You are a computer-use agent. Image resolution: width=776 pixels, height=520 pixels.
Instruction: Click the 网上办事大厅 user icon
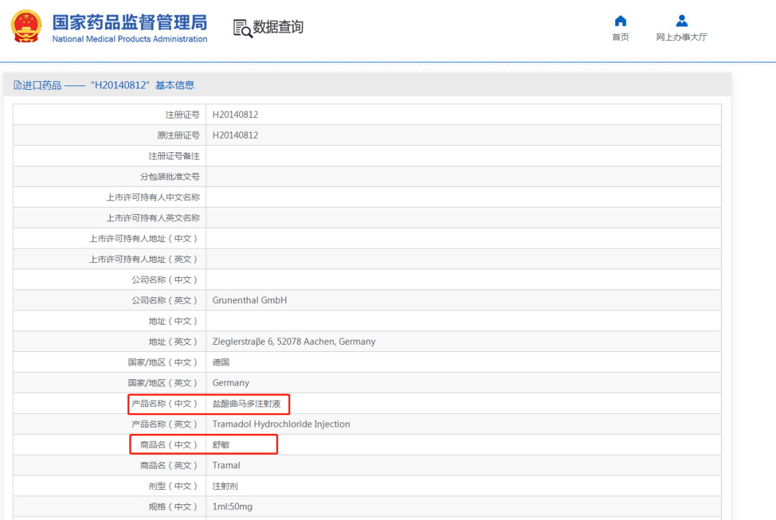681,21
